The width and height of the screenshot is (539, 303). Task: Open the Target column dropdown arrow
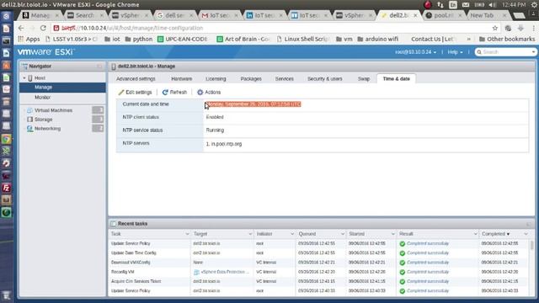coord(250,234)
